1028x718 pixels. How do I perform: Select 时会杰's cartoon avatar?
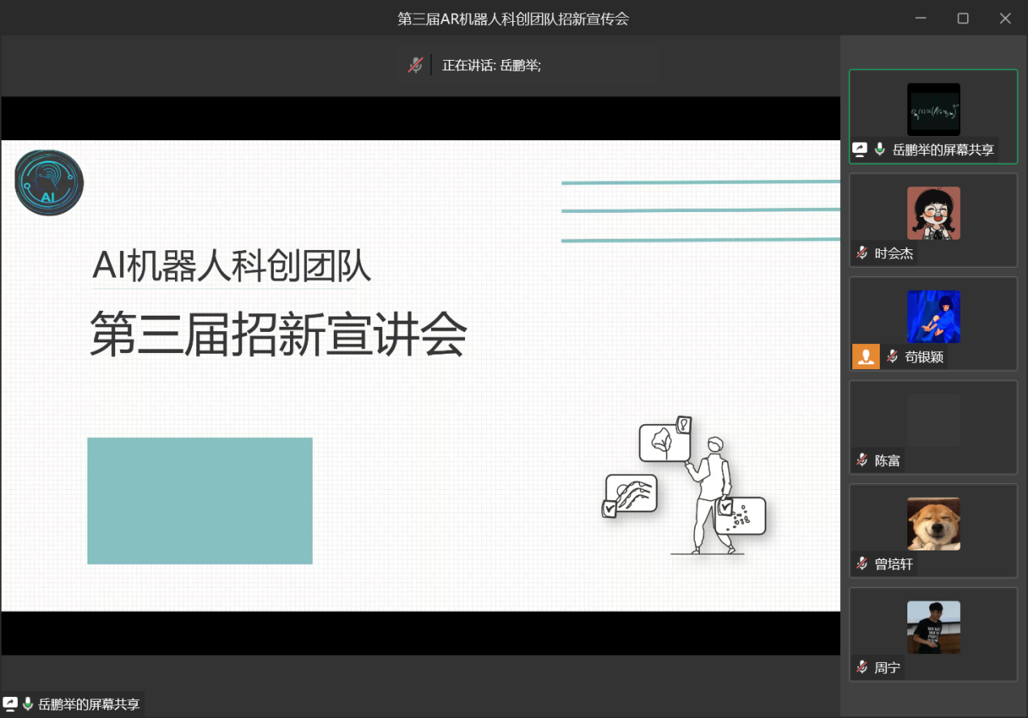click(x=933, y=213)
